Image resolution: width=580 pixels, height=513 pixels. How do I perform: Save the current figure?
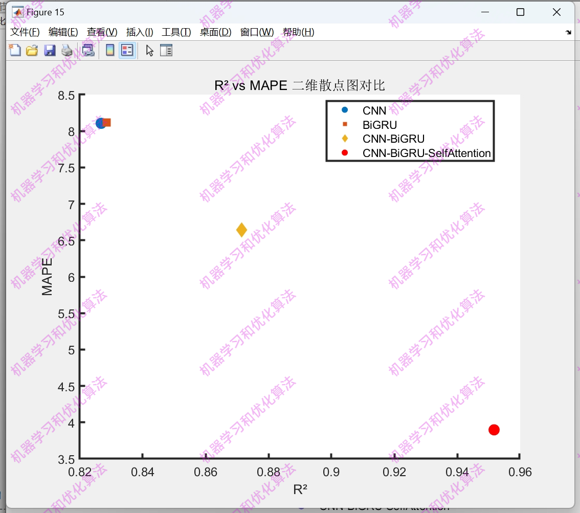(x=50, y=50)
